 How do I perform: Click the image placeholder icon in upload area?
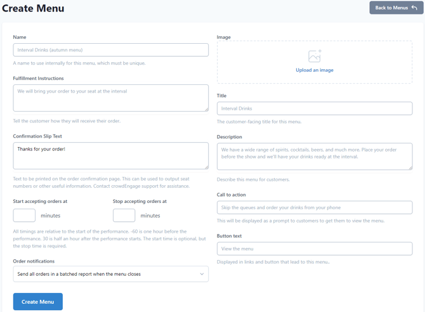pyautogui.click(x=315, y=56)
